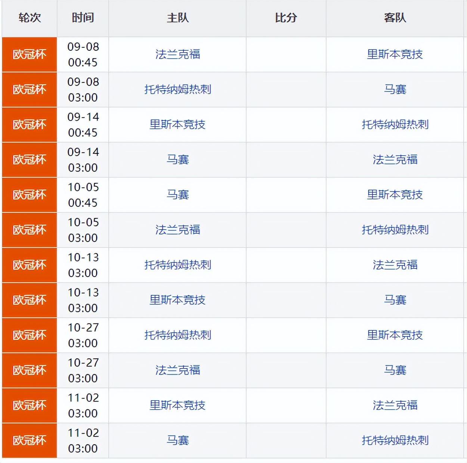The width and height of the screenshot is (467, 463).
Task: Click the 轮次 column header
Action: pos(30,18)
